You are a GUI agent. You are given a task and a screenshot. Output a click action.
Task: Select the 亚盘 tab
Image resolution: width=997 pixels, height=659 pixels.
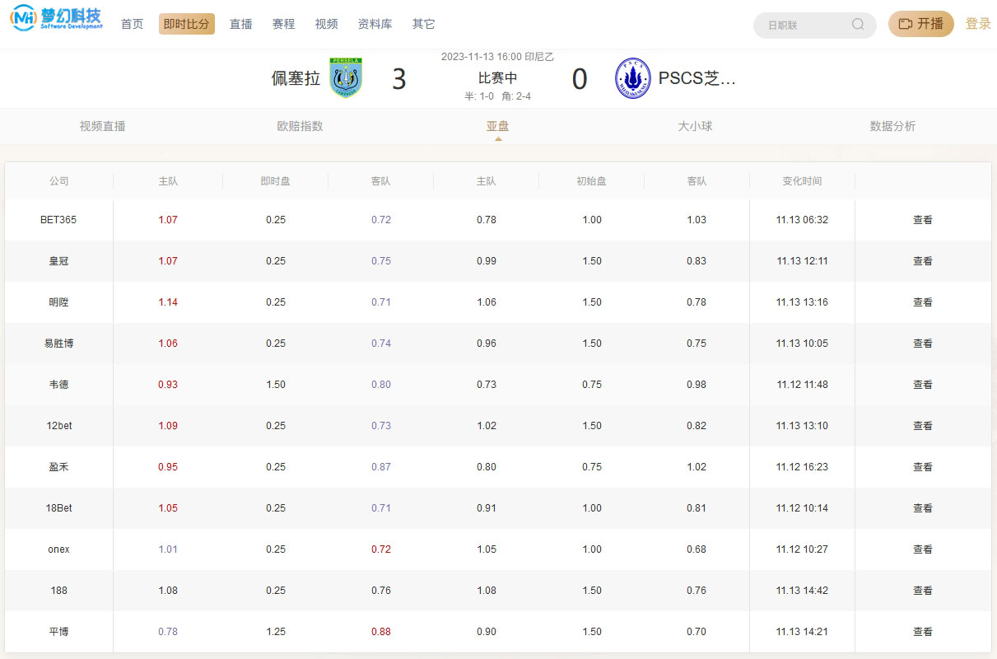[498, 126]
